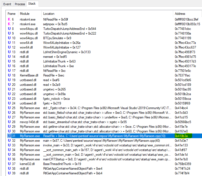Switch to the Event tab

[7, 4]
